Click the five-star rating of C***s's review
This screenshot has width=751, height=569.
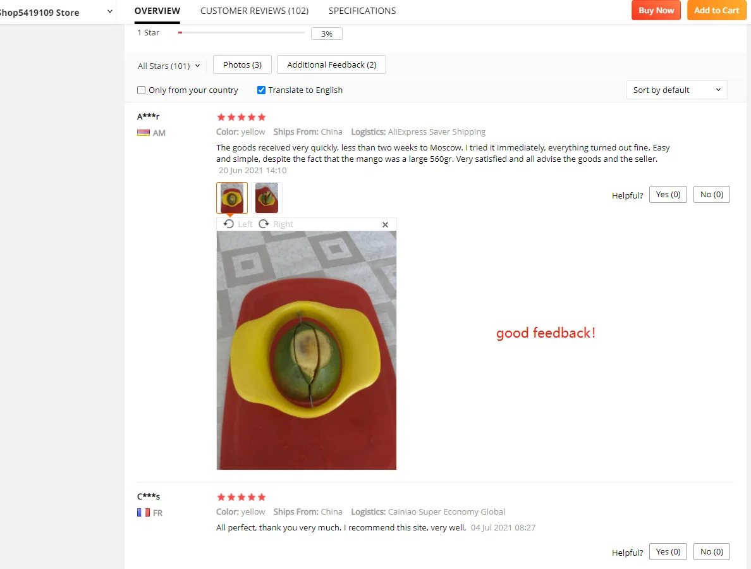click(241, 497)
